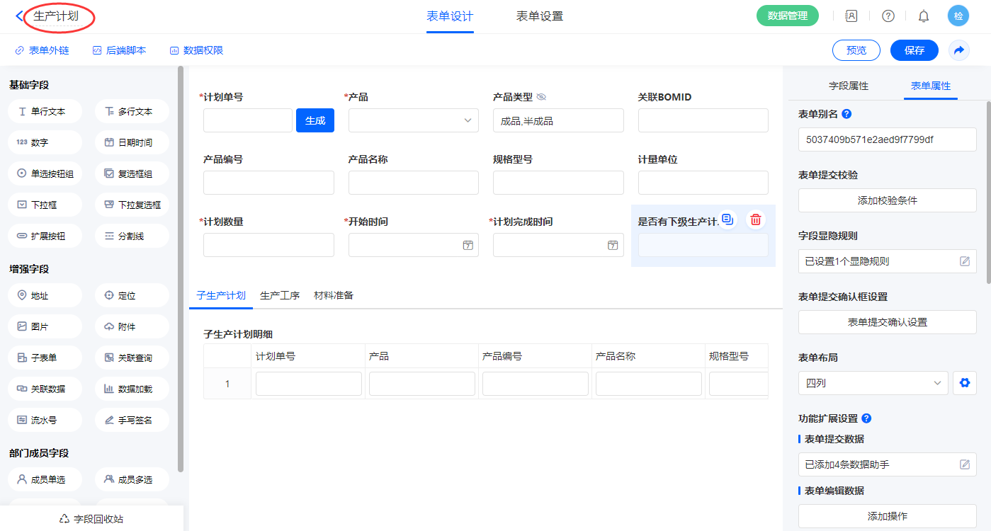
Task: Toggle the eye icon next to 产品类型
Action: point(541,97)
